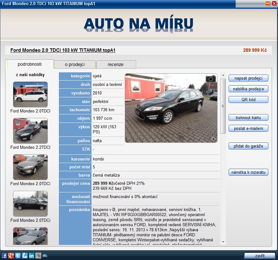
Task: Share listing on Facebook
Action: click(x=4, y=256)
